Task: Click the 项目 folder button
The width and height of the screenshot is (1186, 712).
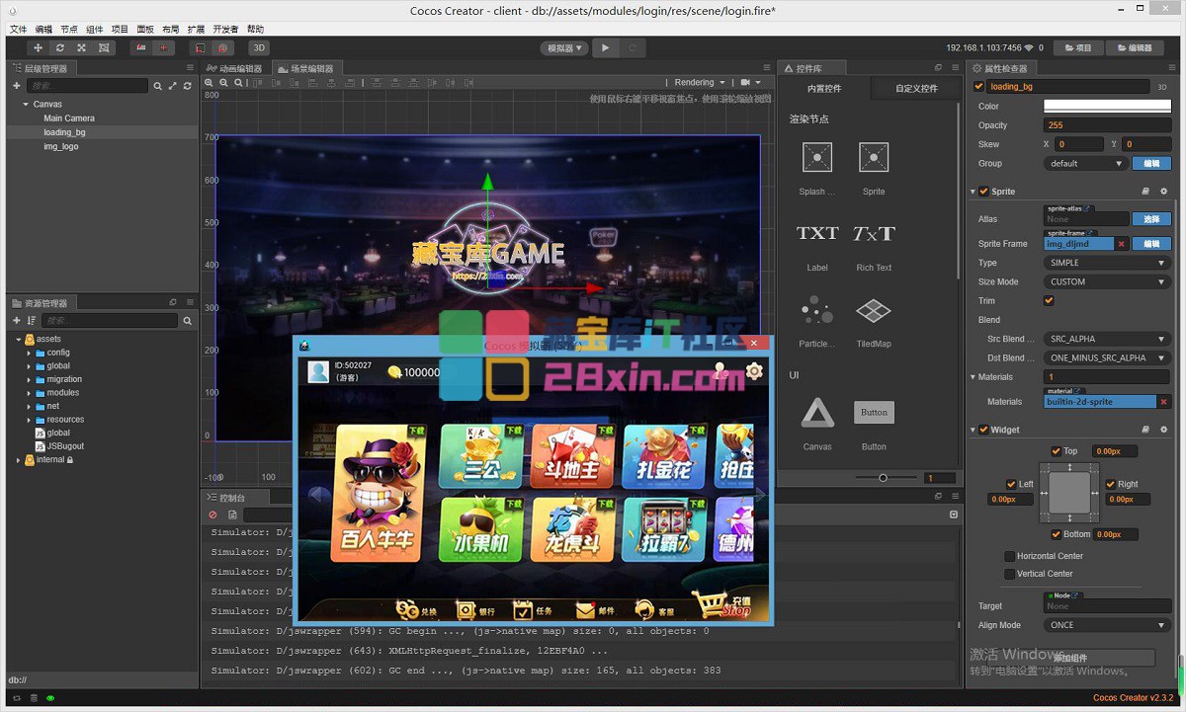Action: click(x=1078, y=47)
